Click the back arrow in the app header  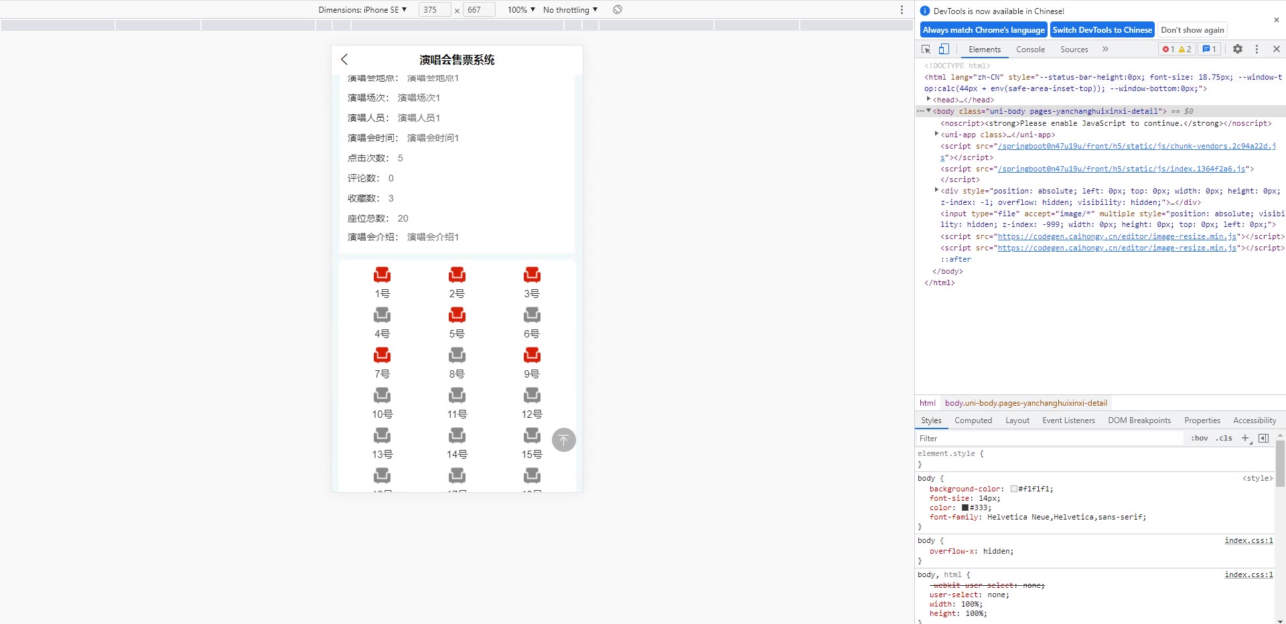coord(344,60)
